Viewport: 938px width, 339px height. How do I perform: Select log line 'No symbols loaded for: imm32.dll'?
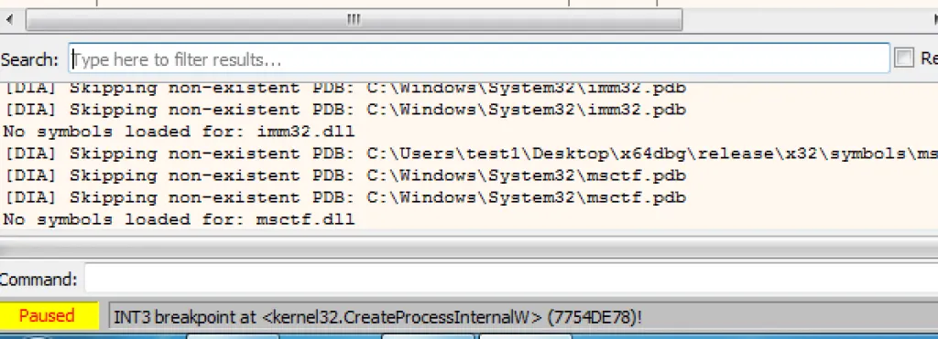click(180, 132)
